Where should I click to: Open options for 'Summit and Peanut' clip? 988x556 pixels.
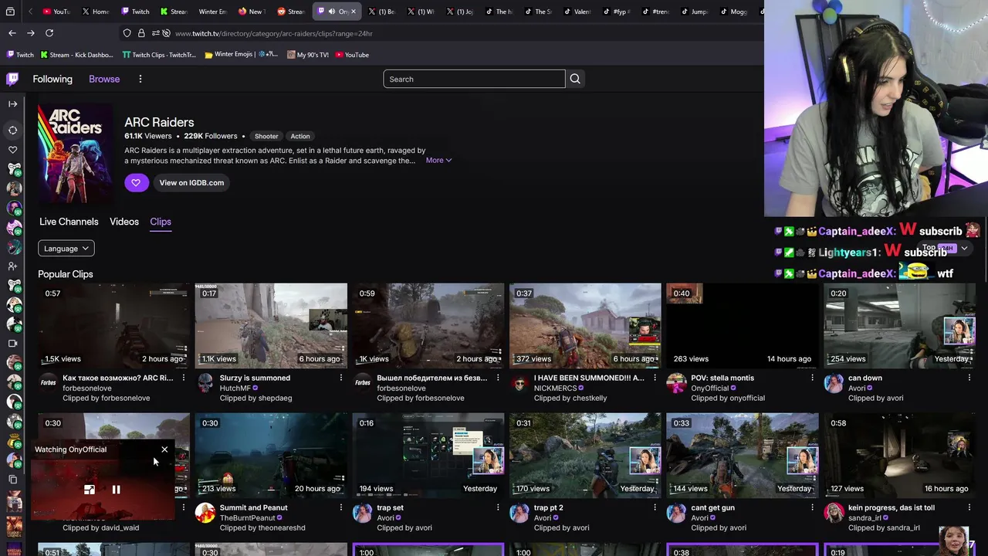click(x=341, y=508)
